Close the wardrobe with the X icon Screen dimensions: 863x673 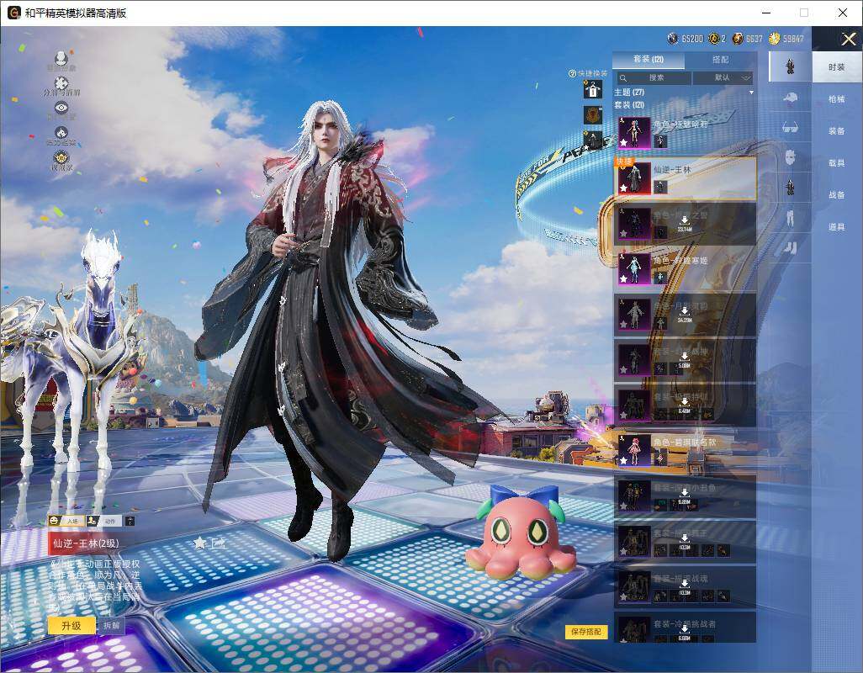click(x=848, y=39)
